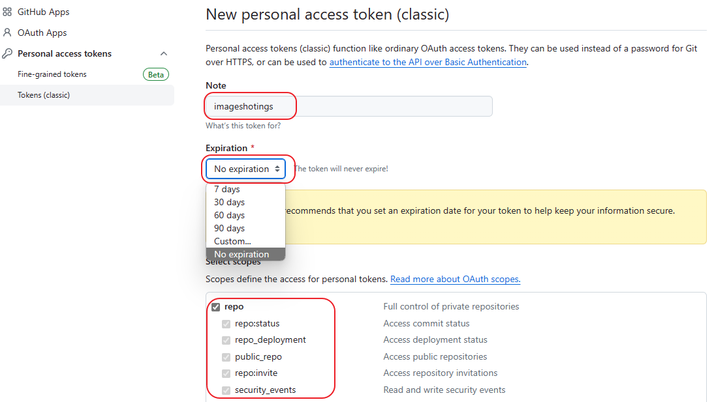Click the Note input field
The height and width of the screenshot is (402, 714).
point(349,106)
